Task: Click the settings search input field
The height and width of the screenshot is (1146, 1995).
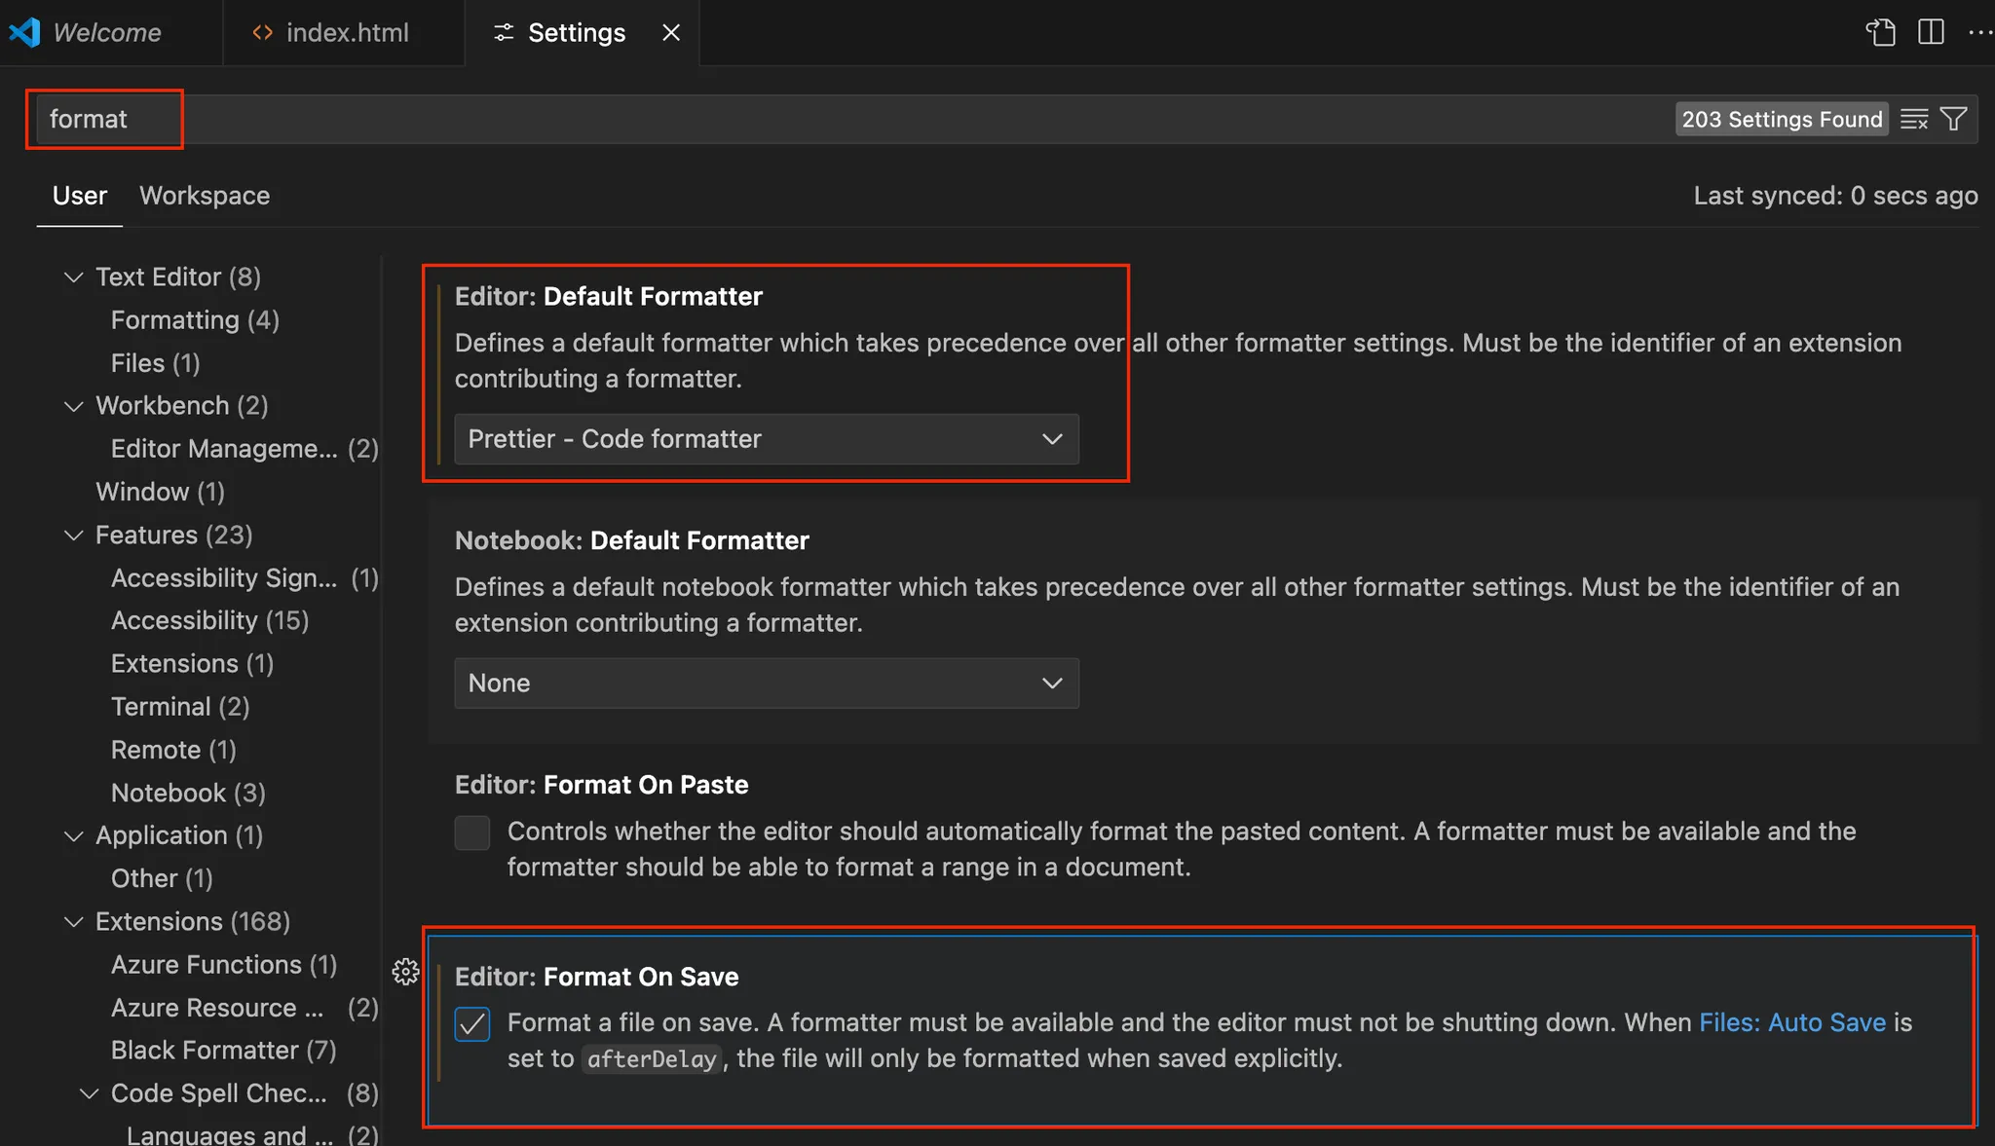Action: (x=877, y=119)
